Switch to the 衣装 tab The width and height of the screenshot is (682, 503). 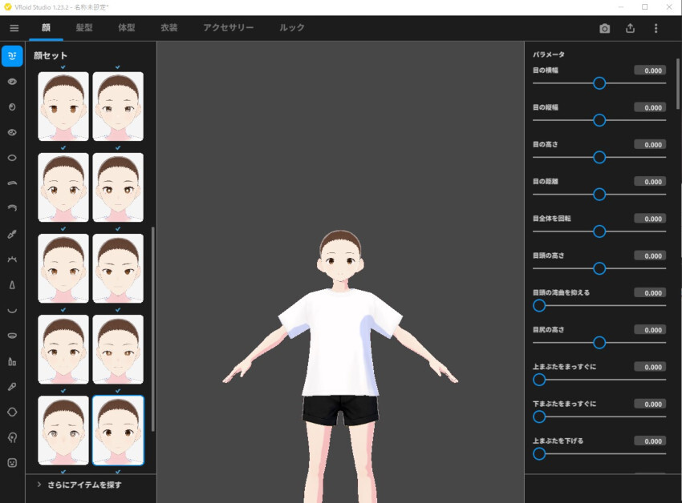168,27
